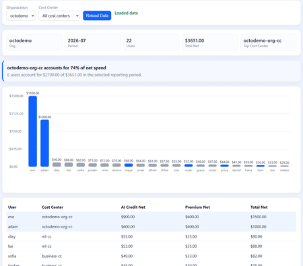Click the AI Credit Net column header
The image size is (303, 266).
[x=133, y=207]
